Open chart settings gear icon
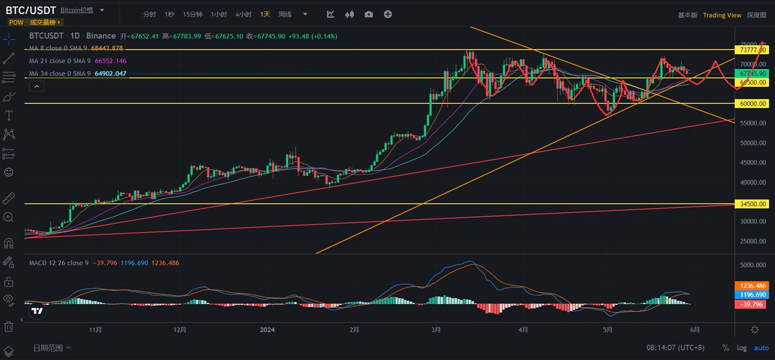 pyautogui.click(x=754, y=330)
